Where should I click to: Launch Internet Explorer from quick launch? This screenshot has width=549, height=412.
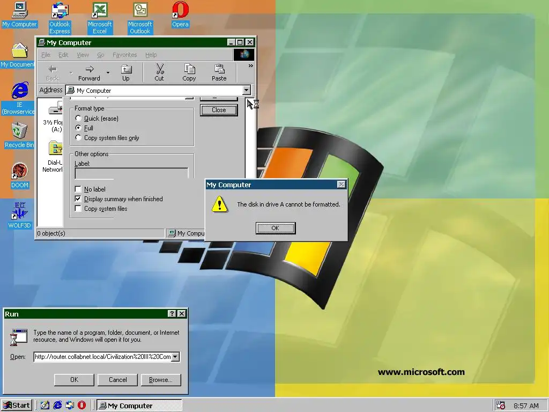tap(57, 406)
